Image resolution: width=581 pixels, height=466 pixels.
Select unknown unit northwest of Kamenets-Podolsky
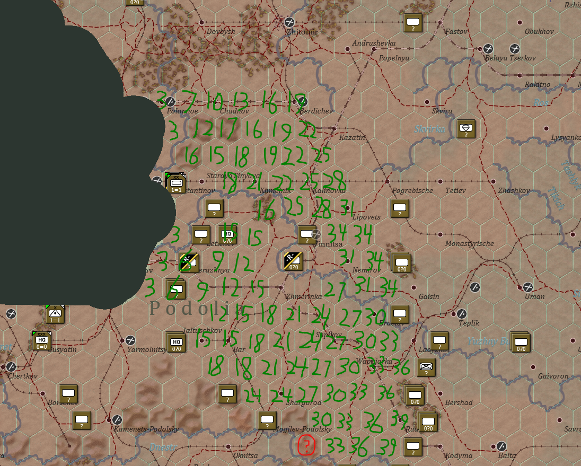(x=82, y=420)
